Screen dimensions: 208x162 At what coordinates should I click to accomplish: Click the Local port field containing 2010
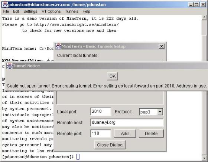tap(101, 112)
